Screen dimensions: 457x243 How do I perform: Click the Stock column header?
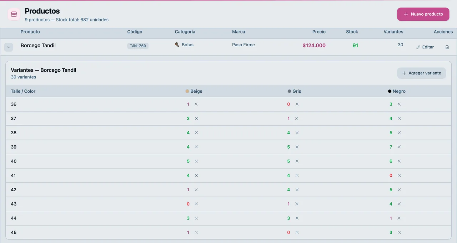pyautogui.click(x=352, y=32)
